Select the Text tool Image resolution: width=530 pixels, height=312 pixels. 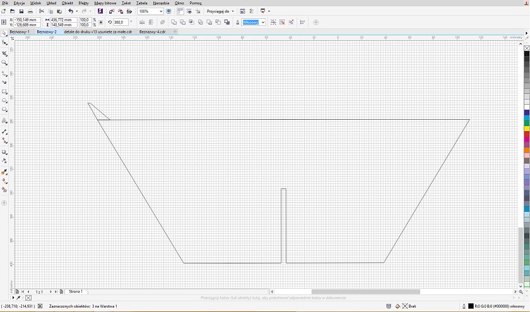4,120
